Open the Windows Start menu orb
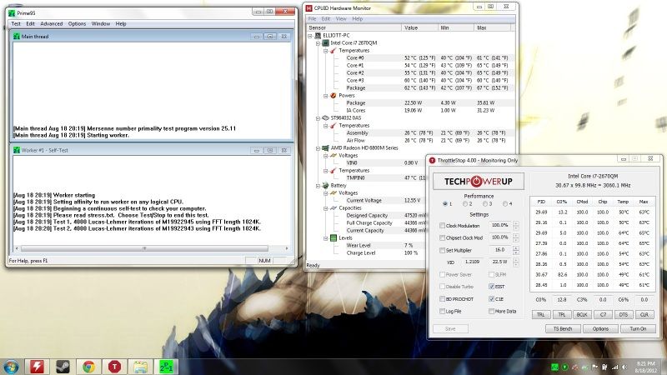 11,367
